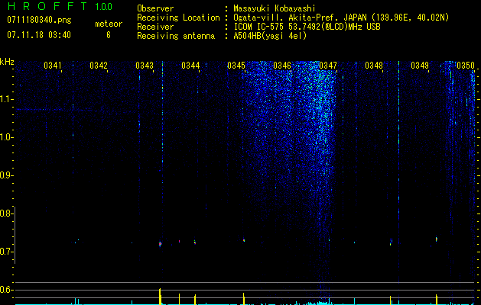
Task: Select the file name 0711180340.png
Action: (x=39, y=21)
